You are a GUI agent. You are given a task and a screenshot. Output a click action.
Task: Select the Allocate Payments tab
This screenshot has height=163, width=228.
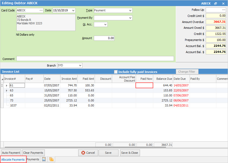(13, 159)
